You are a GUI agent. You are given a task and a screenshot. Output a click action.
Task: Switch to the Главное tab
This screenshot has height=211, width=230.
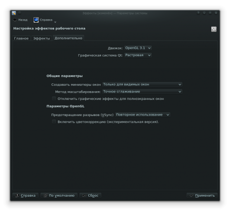pos(21,38)
